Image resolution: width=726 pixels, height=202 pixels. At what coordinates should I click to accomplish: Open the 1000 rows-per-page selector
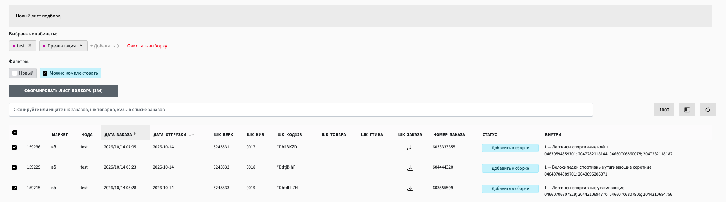click(x=664, y=110)
